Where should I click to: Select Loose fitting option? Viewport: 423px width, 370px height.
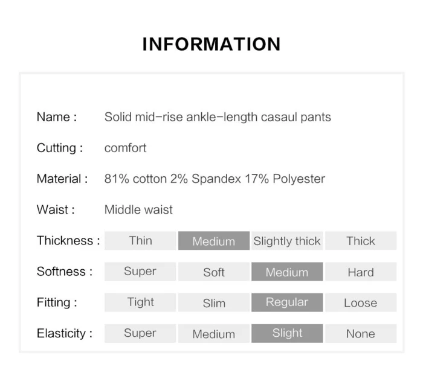pos(361,302)
